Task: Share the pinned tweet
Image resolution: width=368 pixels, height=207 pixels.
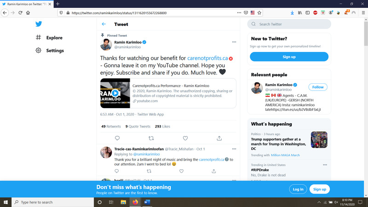Action: 219,138
